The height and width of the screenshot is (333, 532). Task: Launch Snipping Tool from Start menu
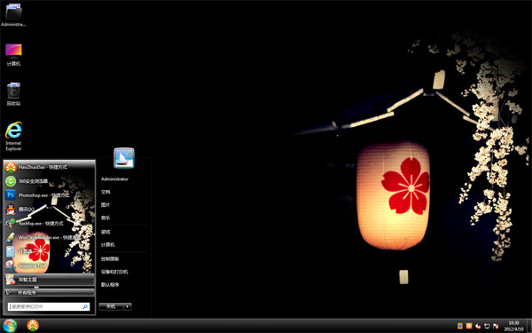tap(49, 266)
